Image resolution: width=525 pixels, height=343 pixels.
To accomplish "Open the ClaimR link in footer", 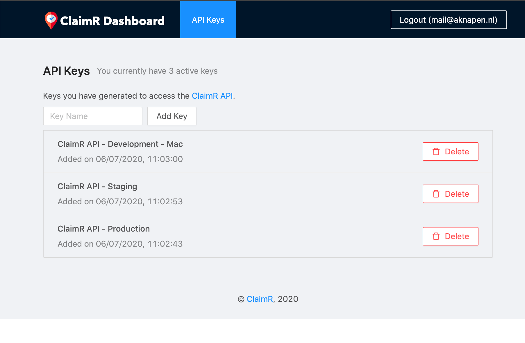I will click(x=260, y=299).
